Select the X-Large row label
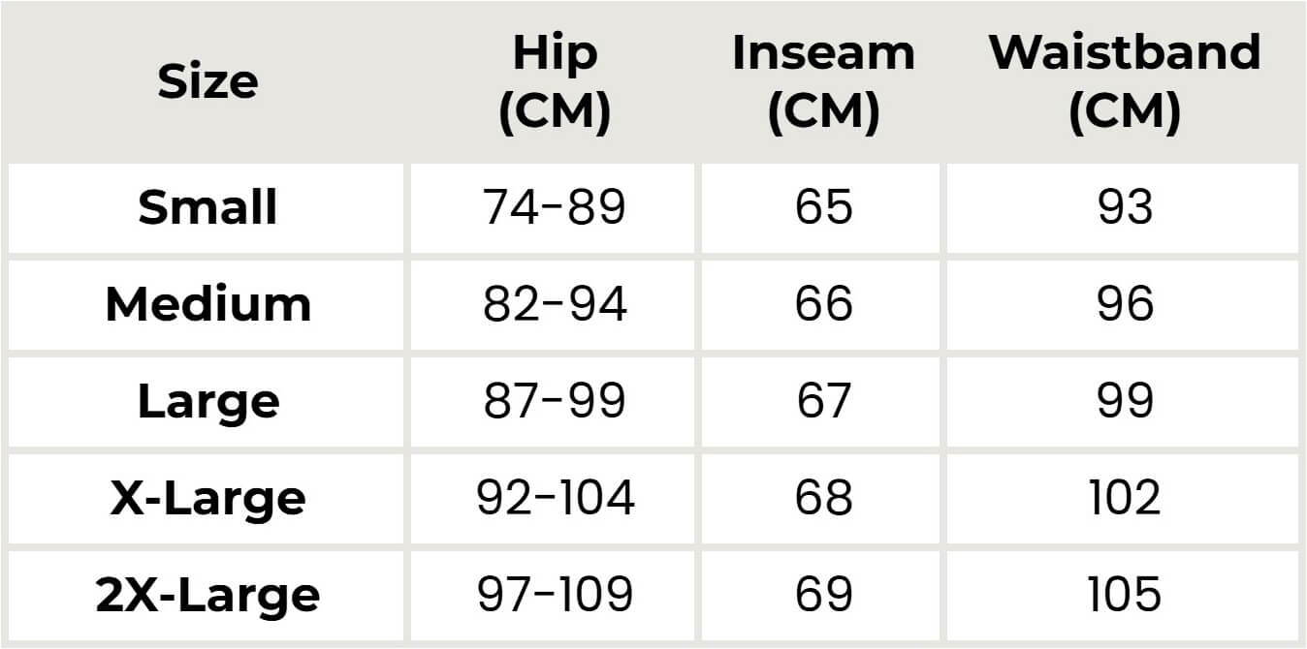 (x=207, y=498)
